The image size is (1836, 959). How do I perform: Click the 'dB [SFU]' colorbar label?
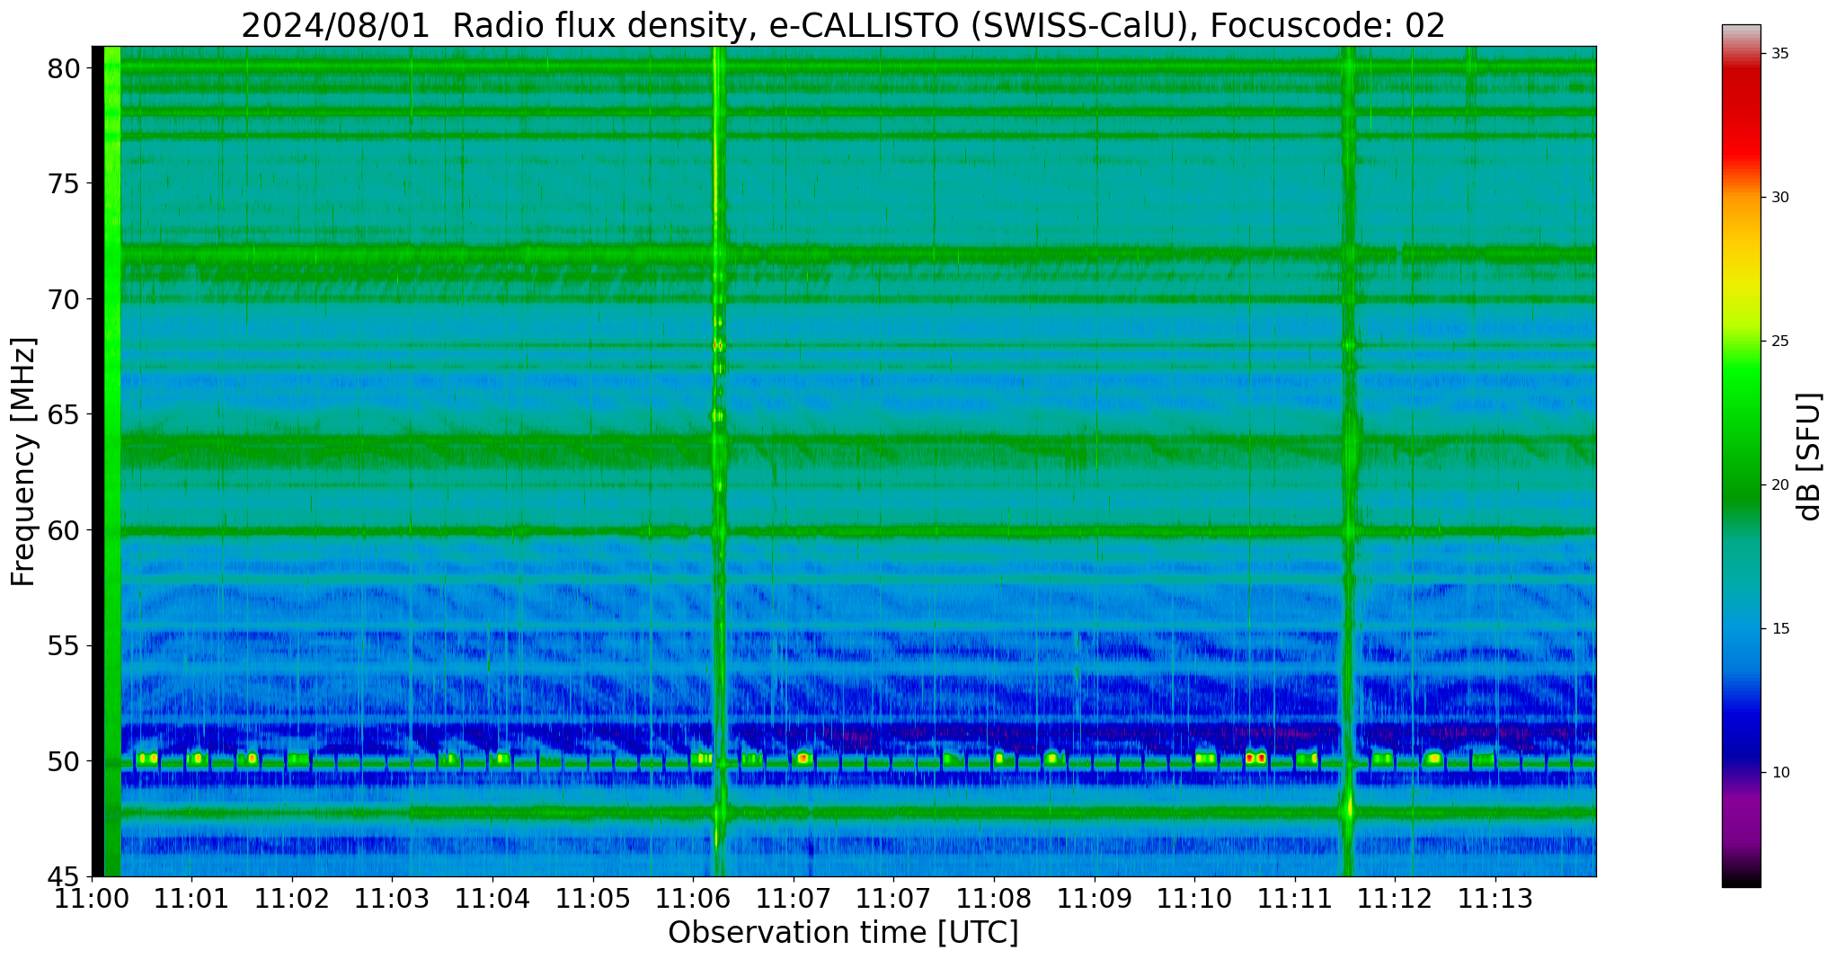[1810, 456]
